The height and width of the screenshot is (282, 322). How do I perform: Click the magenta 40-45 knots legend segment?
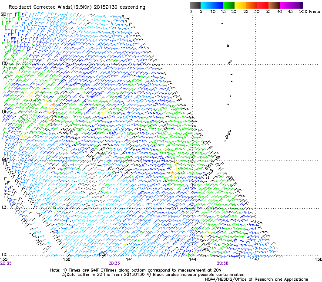[285, 5]
